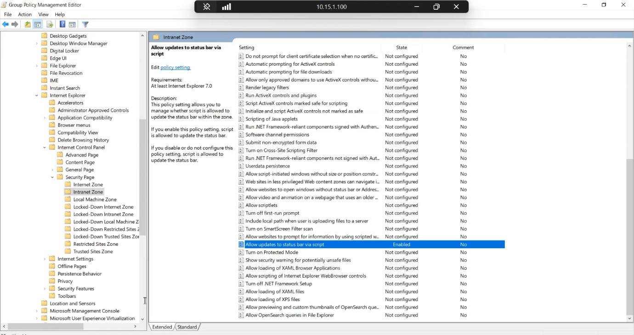Expand the Security Features tree node
Image resolution: width=634 pixels, height=335 pixels.
[x=45, y=289]
